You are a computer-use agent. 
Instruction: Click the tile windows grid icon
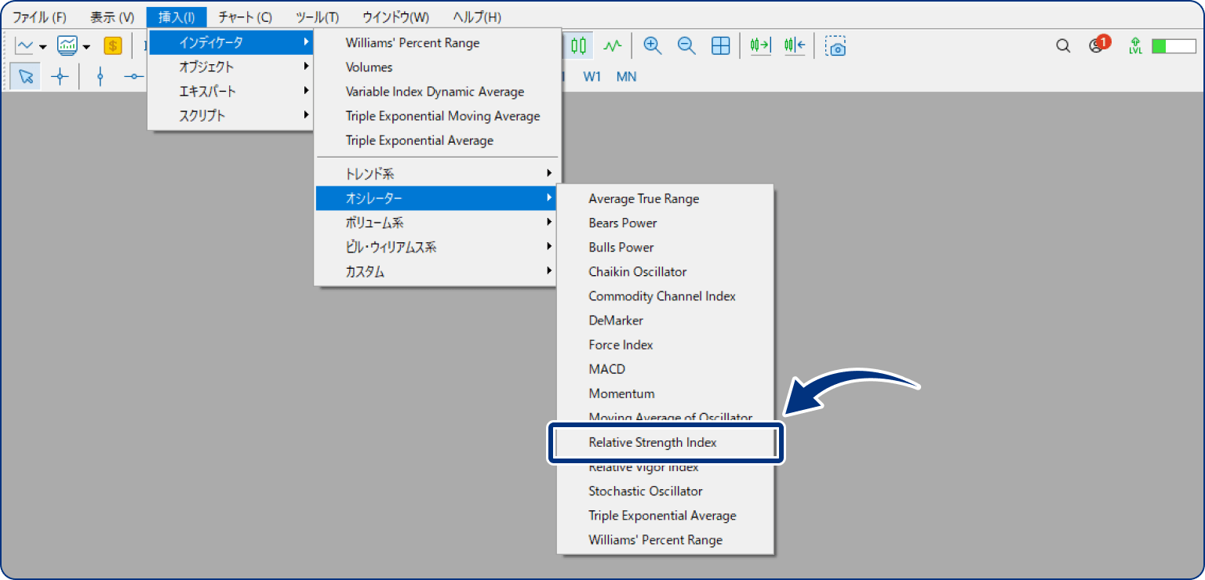[x=720, y=46]
